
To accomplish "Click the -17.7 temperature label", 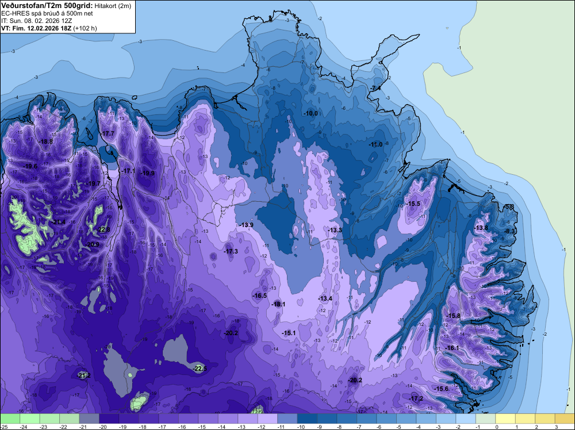I will point(108,133).
